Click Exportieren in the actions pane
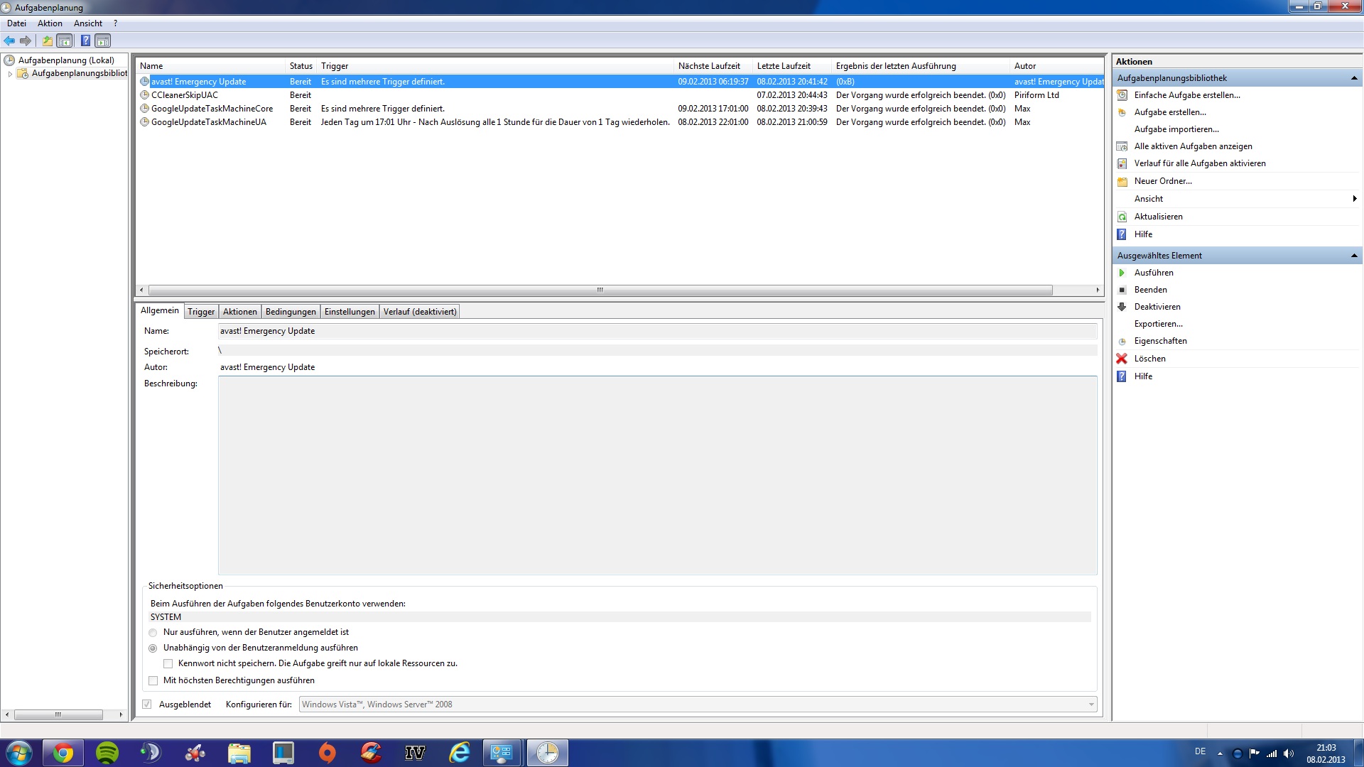This screenshot has height=767, width=1364. (1158, 324)
